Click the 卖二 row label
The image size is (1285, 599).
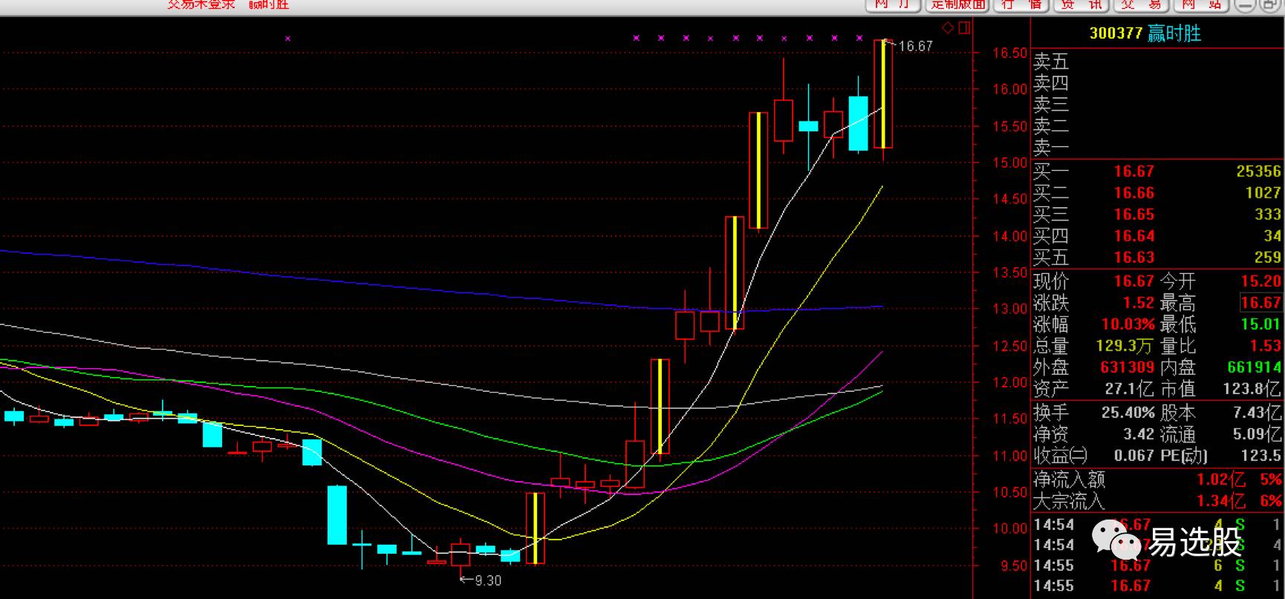point(1051,126)
